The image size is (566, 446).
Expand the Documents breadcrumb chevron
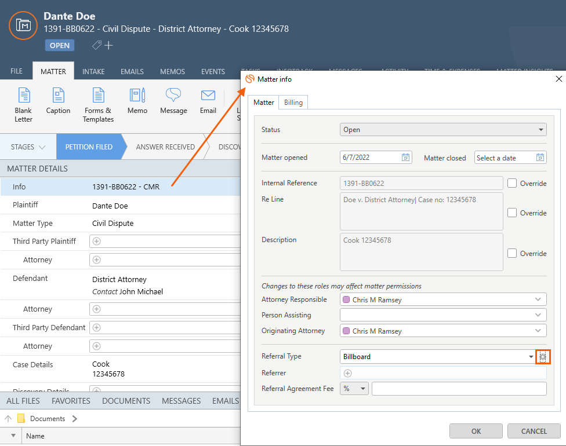pyautogui.click(x=75, y=419)
